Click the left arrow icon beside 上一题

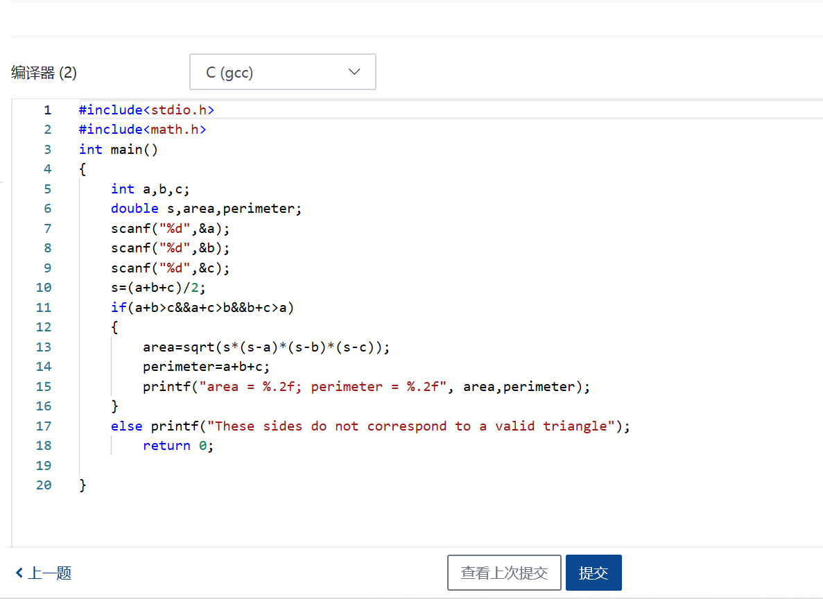click(x=19, y=573)
